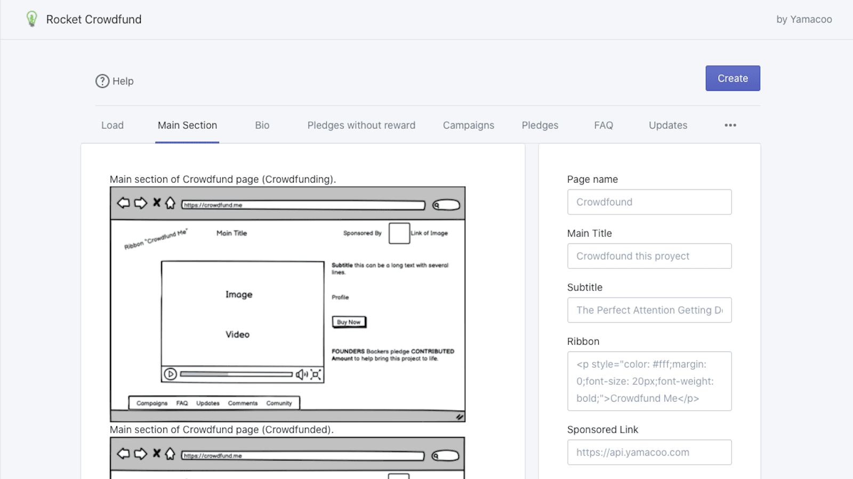Click the Main Section tab
853x479 pixels.
(187, 125)
